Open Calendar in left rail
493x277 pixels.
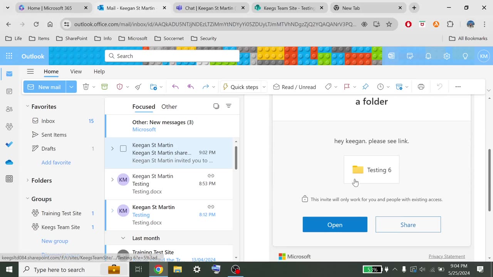(9, 91)
